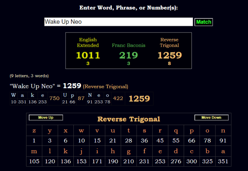Click value 325 in the cipher chart
The width and height of the screenshot is (248, 171).
point(208,162)
